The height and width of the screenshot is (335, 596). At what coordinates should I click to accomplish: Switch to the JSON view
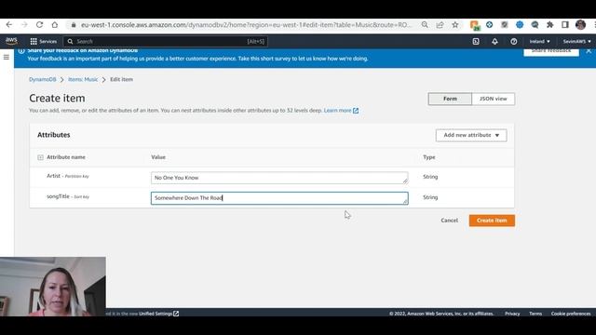pos(493,99)
